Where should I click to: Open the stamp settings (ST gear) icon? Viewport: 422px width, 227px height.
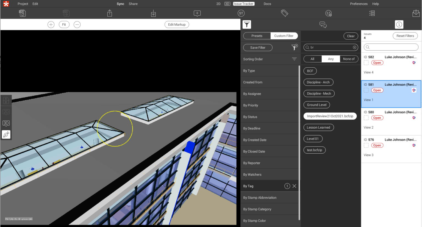click(x=329, y=13)
